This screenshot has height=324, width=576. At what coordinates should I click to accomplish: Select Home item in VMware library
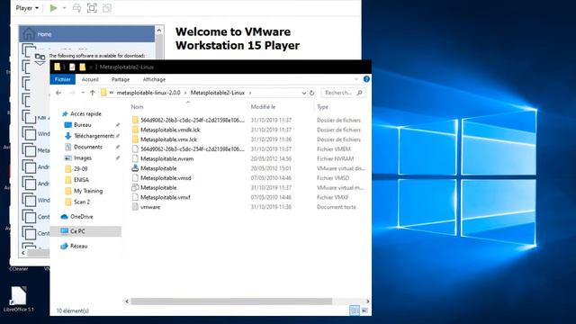[x=86, y=34]
